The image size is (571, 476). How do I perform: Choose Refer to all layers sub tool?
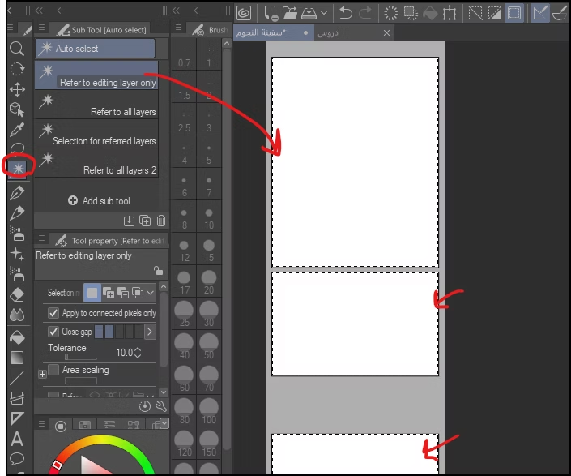click(x=96, y=105)
